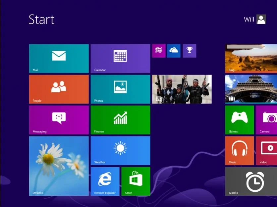Launch the People app tile
The image size is (277, 207).
59,89
